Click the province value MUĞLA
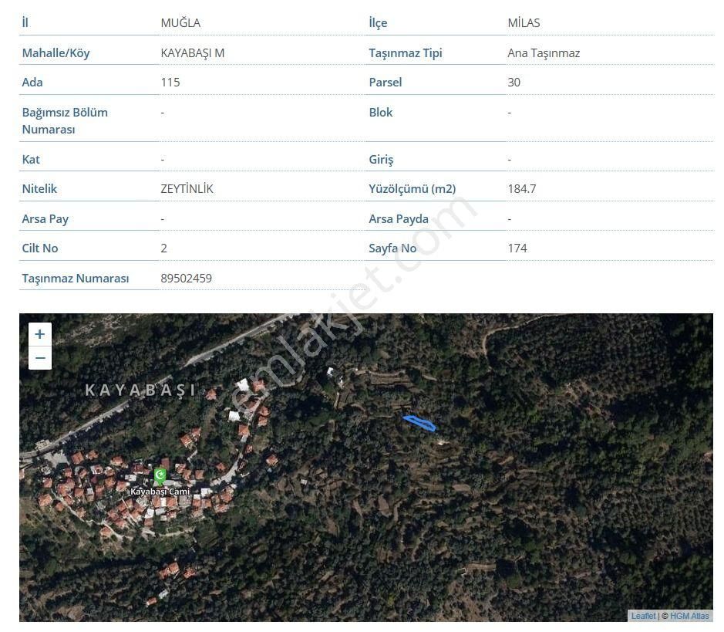This screenshot has width=724, height=632. [x=180, y=23]
